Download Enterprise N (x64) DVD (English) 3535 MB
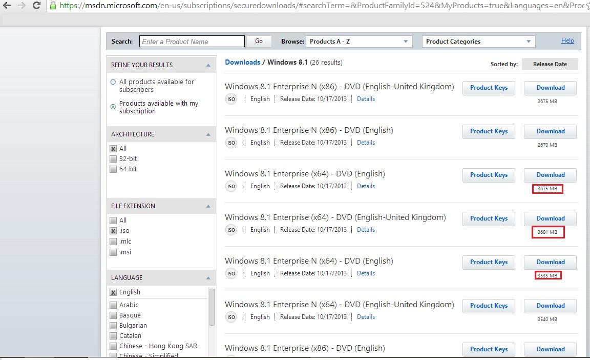Image resolution: width=590 pixels, height=360 pixels. click(550, 263)
